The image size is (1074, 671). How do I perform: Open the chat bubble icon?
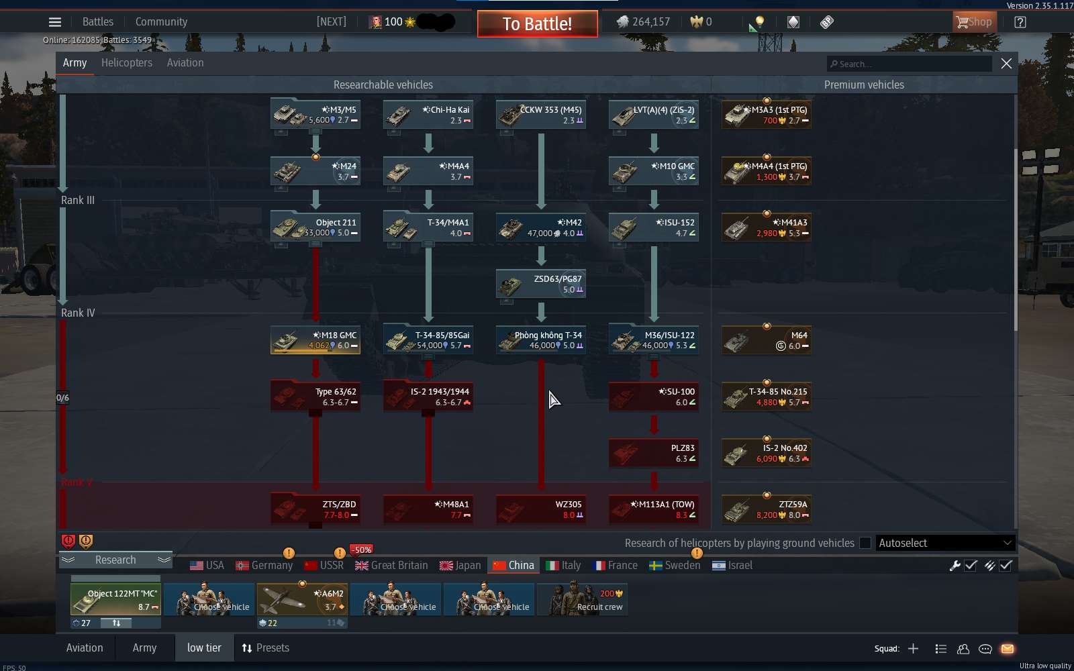coord(985,649)
